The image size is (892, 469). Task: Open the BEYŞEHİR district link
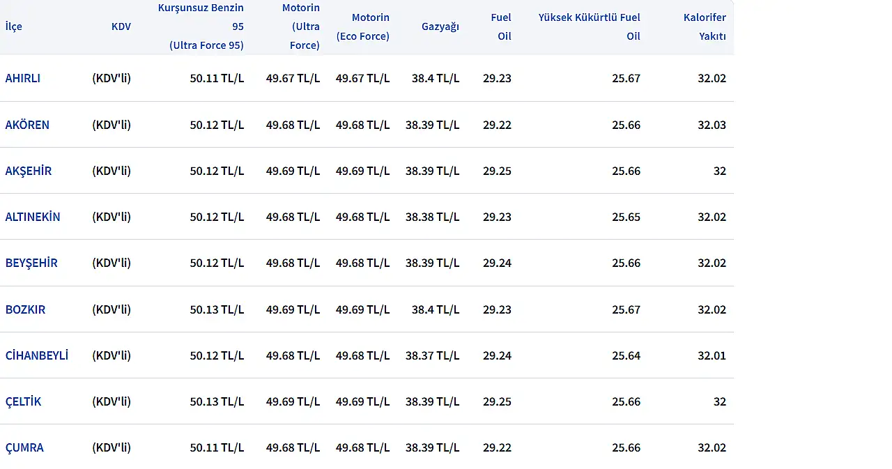[31, 263]
